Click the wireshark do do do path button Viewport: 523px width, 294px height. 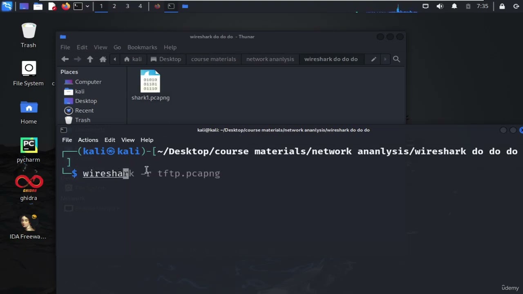pyautogui.click(x=331, y=59)
